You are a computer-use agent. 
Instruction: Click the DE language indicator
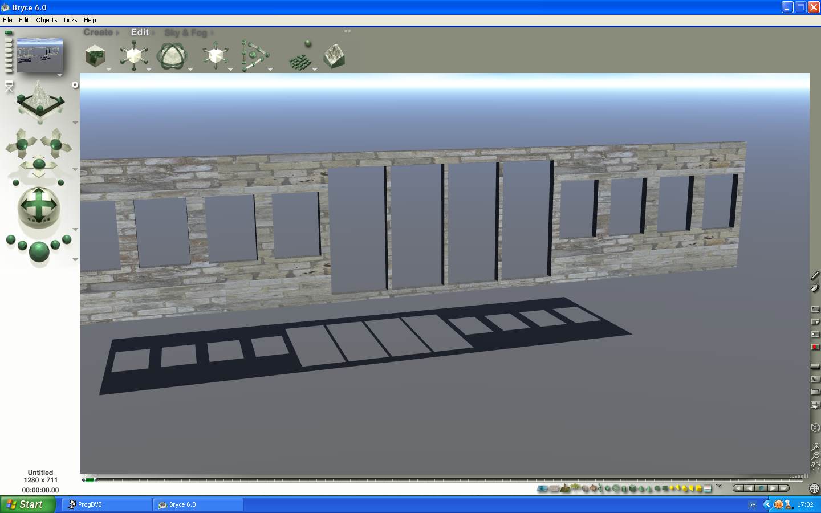[751, 505]
